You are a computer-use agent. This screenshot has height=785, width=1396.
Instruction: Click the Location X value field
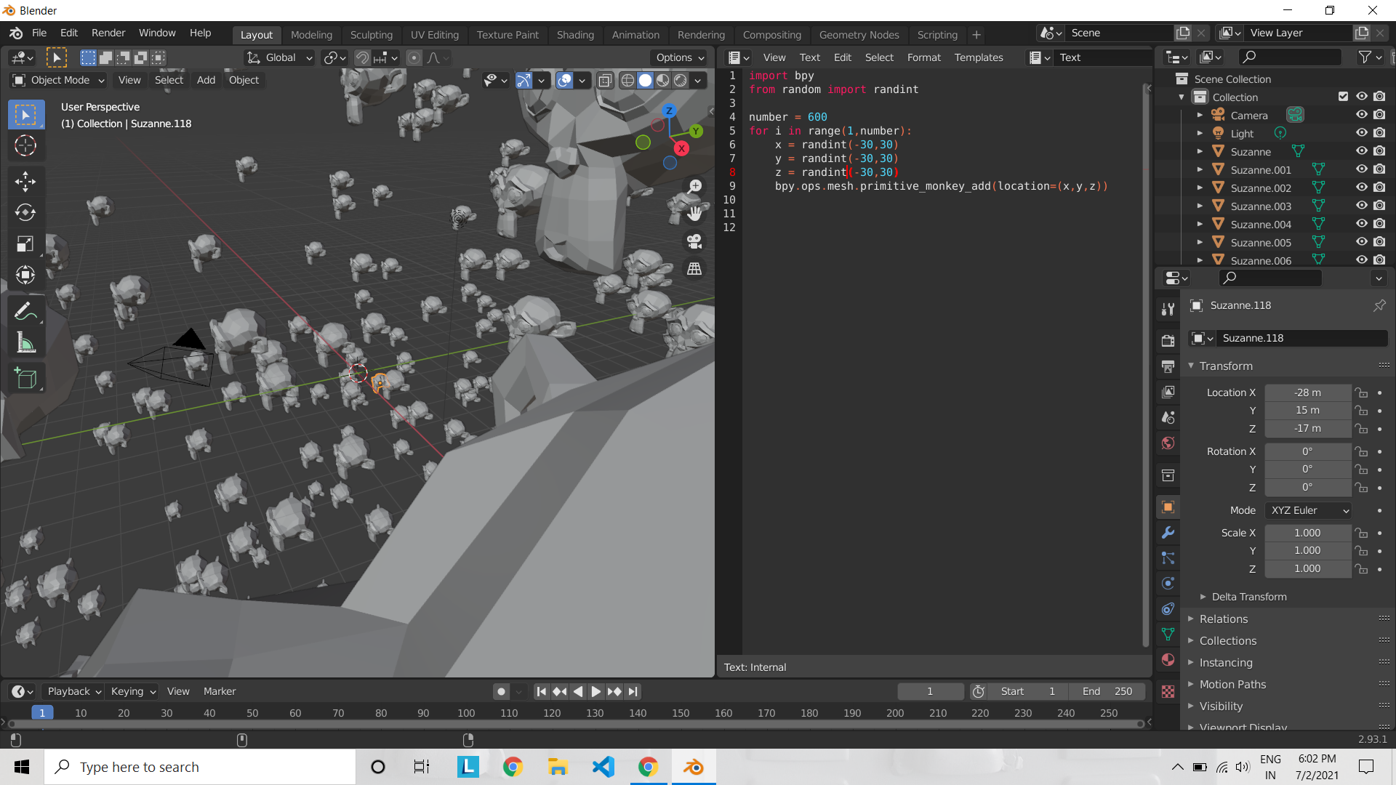(1307, 392)
